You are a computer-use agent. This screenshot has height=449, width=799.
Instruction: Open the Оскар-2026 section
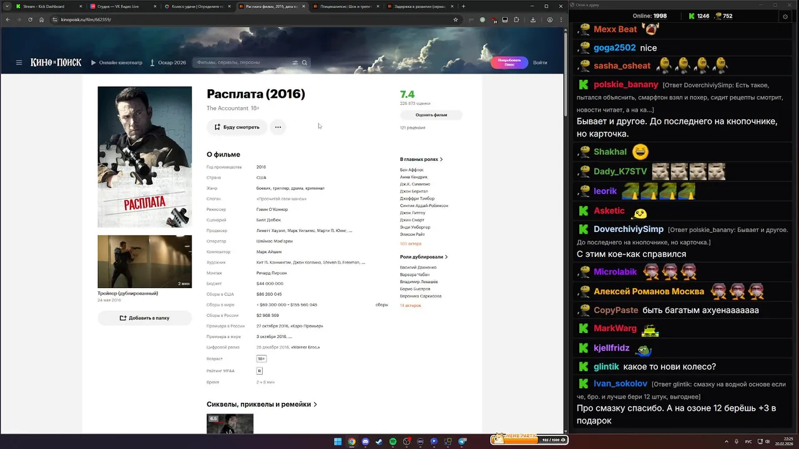click(x=169, y=62)
